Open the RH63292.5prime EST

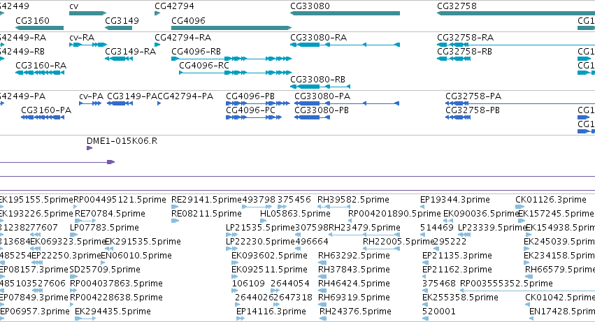pyautogui.click(x=354, y=256)
